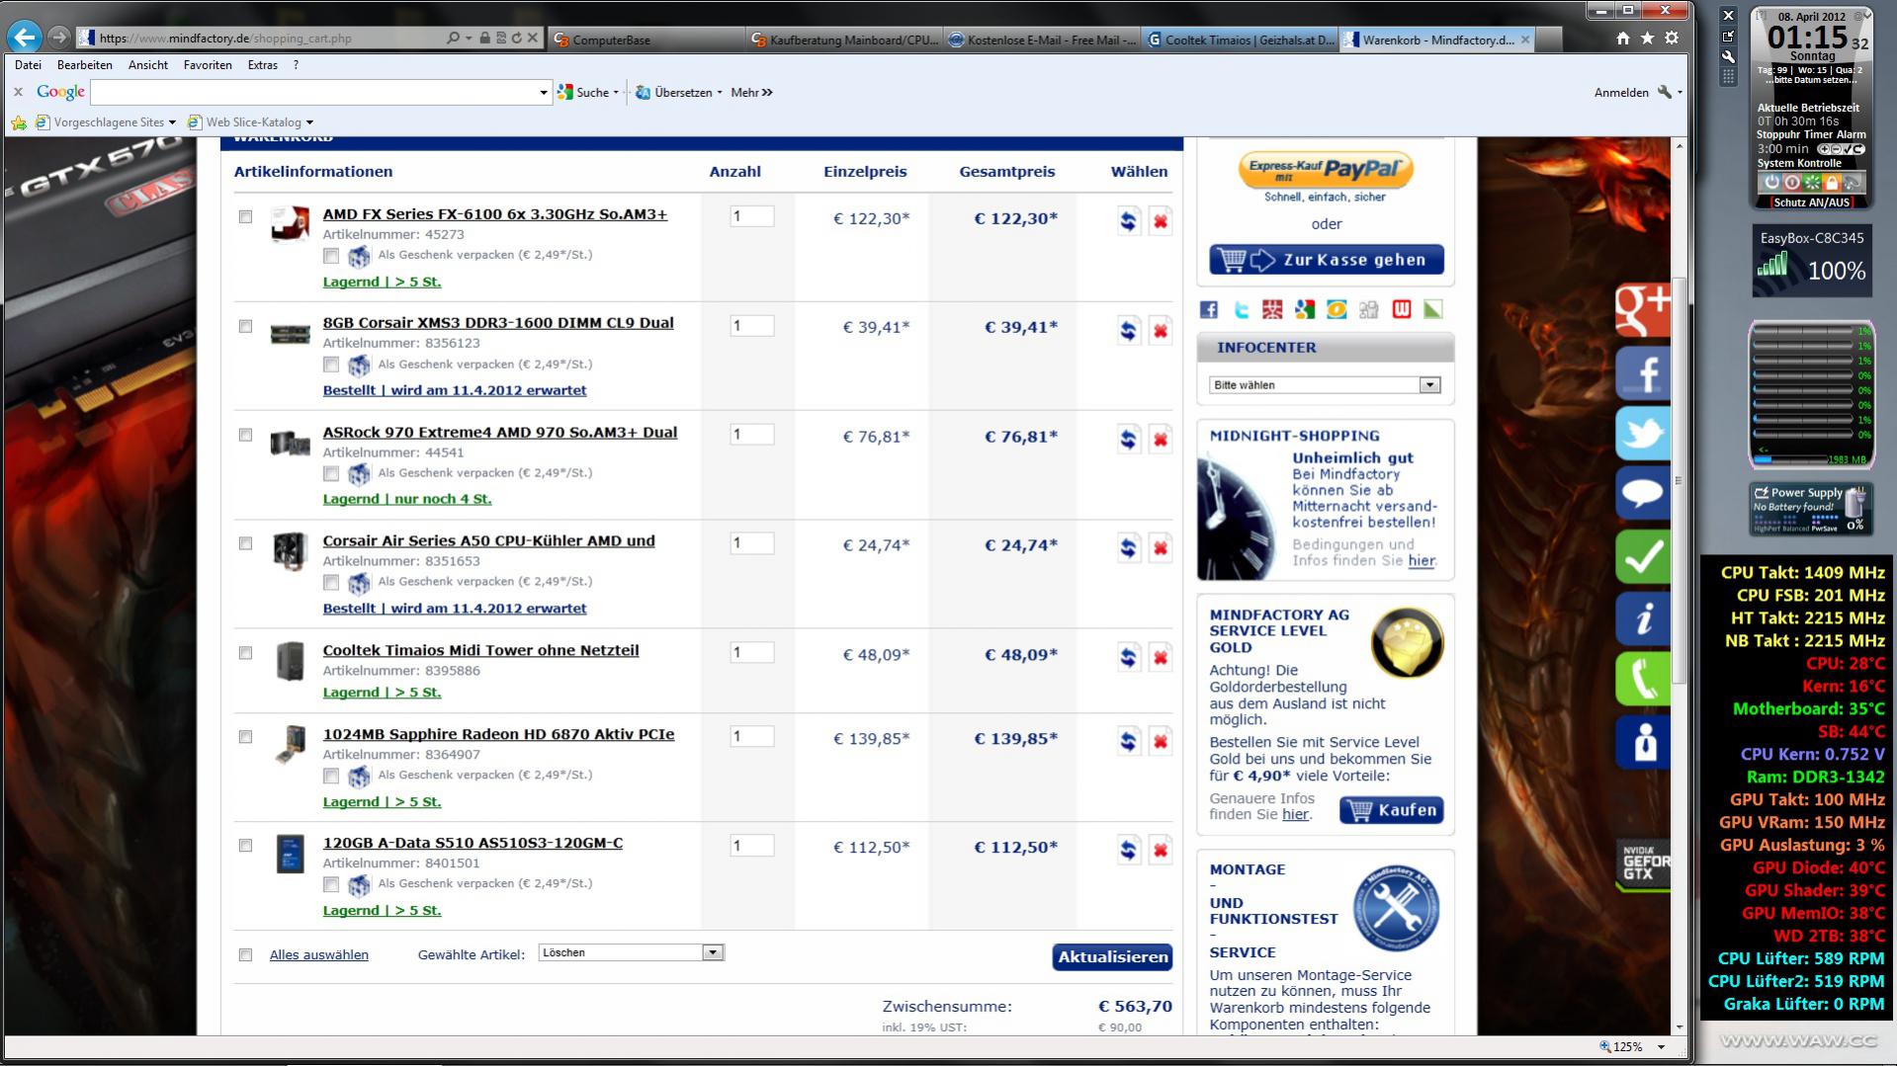1897x1066 pixels.
Task: Click the desktop gadget wrench icon
Action: point(1728,56)
